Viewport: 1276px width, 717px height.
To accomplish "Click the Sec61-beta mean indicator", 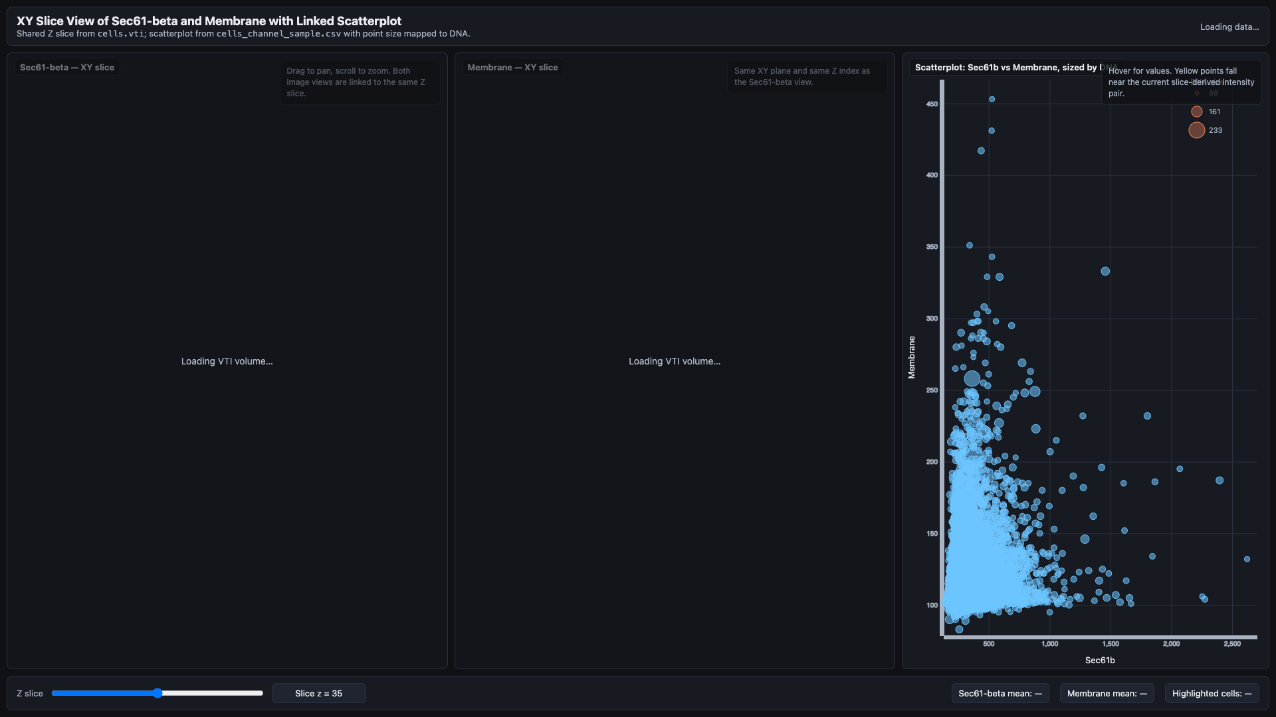I will pyautogui.click(x=1000, y=693).
